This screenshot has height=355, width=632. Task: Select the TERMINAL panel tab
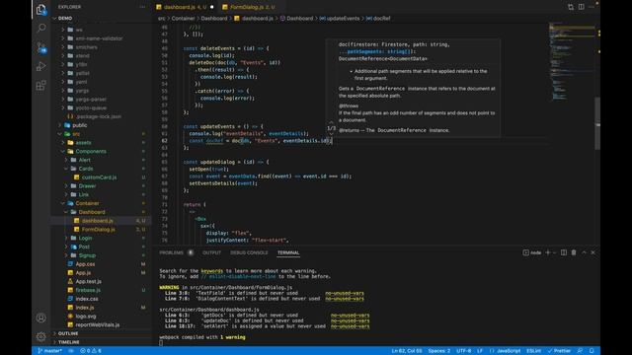point(288,252)
